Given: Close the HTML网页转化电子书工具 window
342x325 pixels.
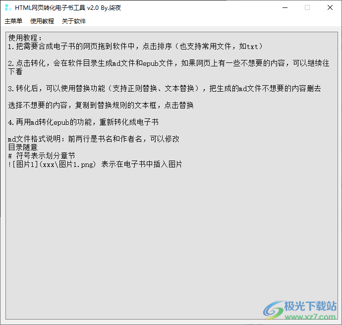Looking at the screenshot, I should (330, 7).
